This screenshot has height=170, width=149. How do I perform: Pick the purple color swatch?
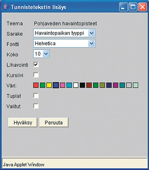click(x=116, y=85)
